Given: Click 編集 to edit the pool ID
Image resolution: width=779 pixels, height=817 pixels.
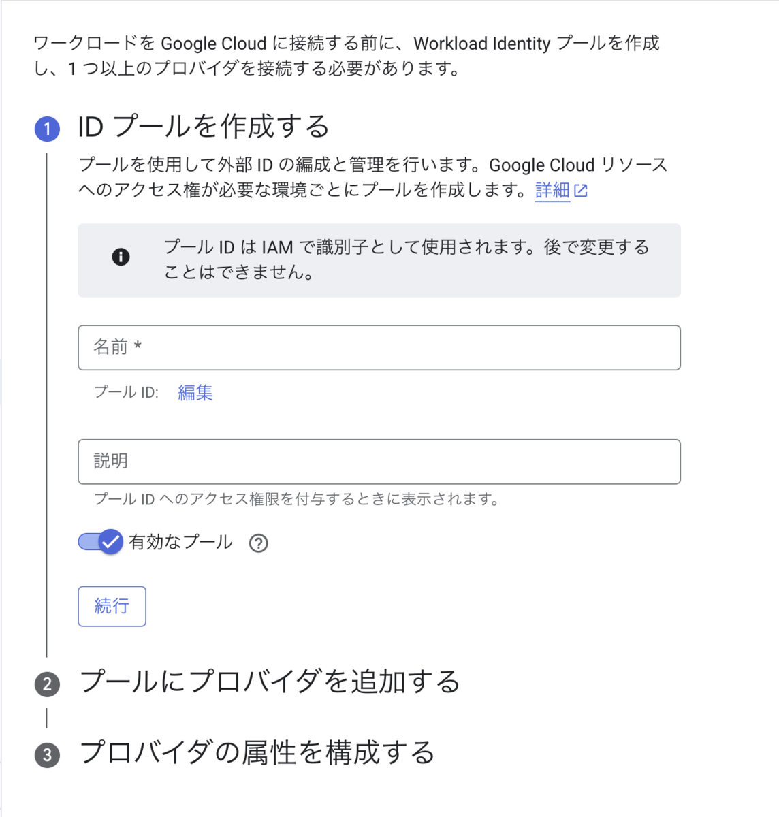Looking at the screenshot, I should pyautogui.click(x=195, y=392).
